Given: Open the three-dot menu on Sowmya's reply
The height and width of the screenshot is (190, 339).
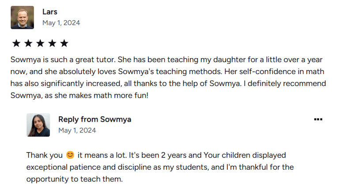Looking at the screenshot, I should 318,119.
